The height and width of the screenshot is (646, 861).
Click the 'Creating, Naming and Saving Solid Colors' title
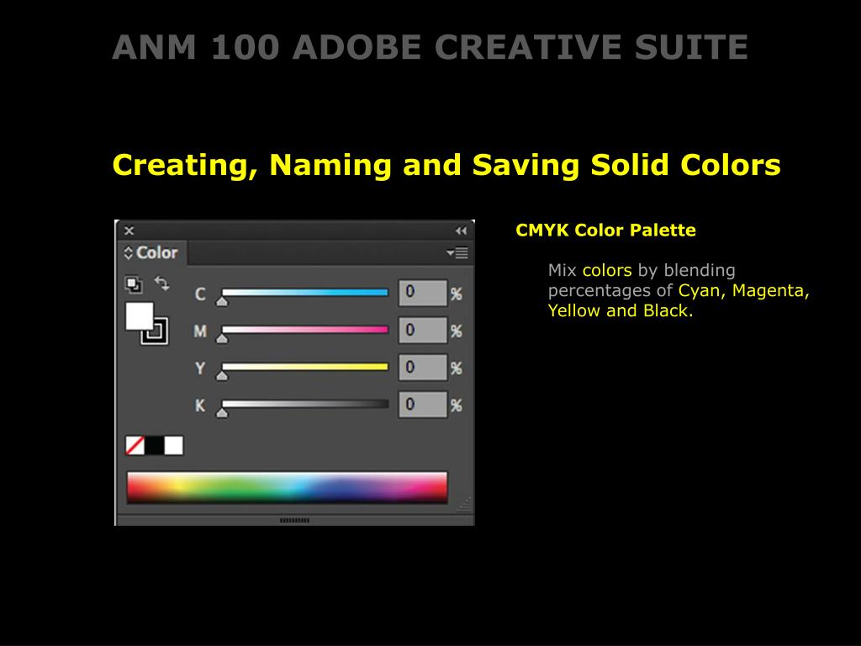pos(446,165)
